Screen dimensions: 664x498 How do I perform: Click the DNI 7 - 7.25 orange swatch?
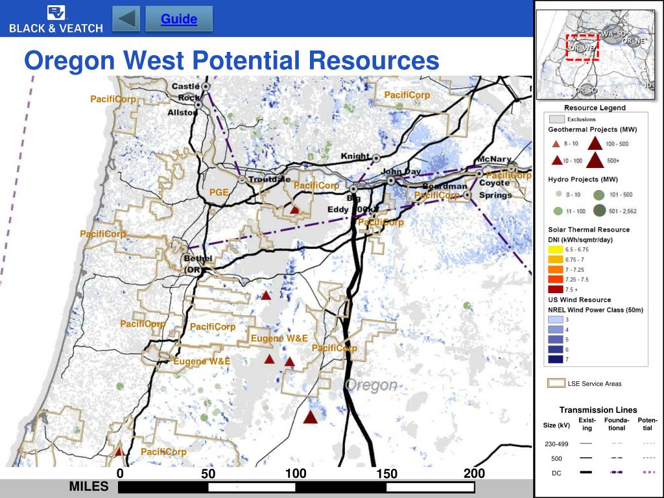click(x=556, y=269)
